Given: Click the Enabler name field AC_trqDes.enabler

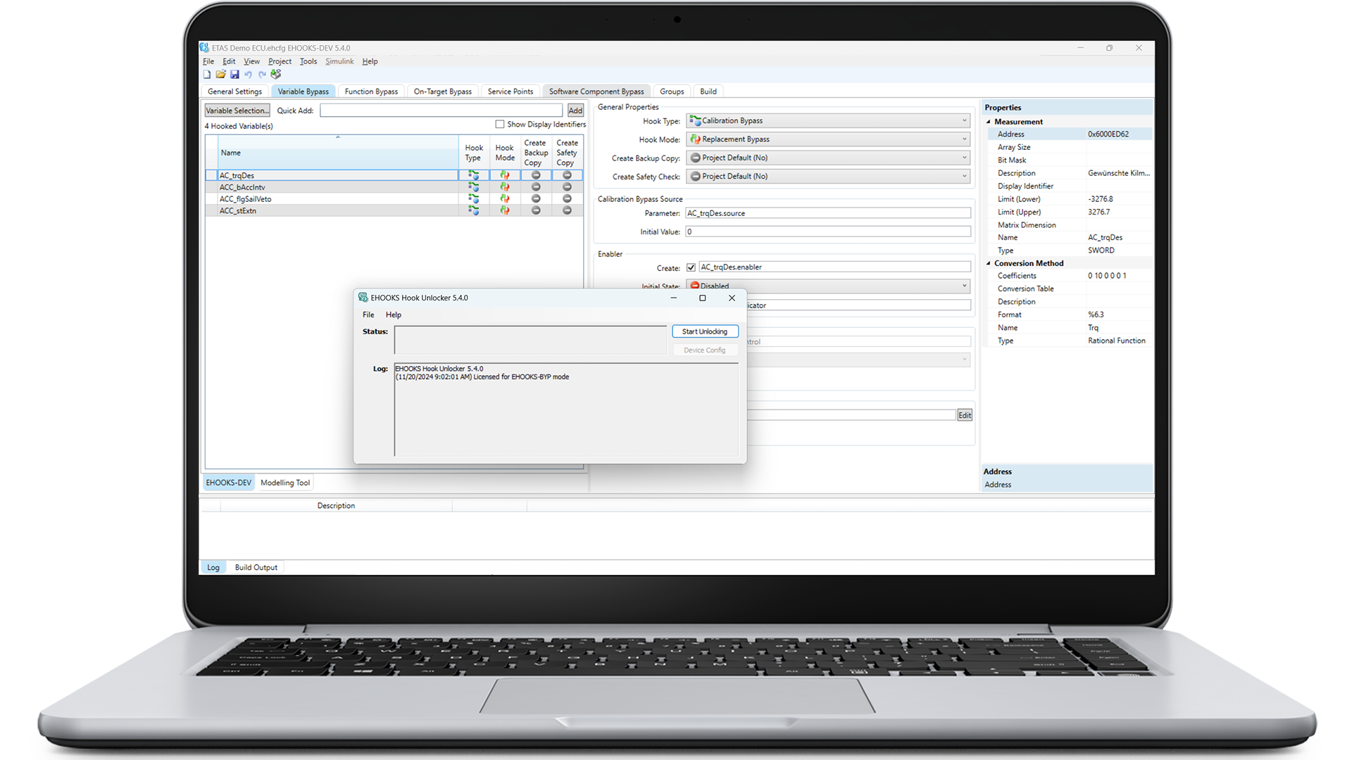Looking at the screenshot, I should point(834,267).
